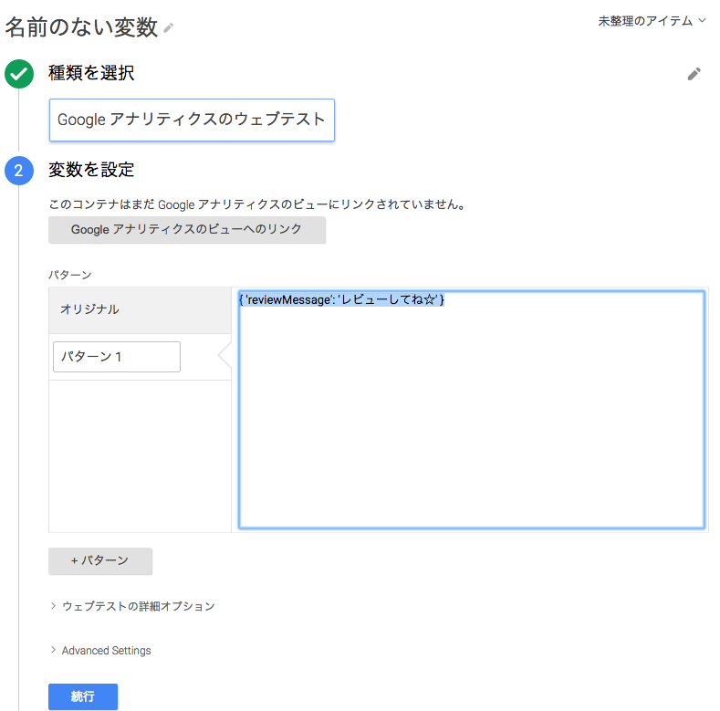Click the パターン section label

70,275
